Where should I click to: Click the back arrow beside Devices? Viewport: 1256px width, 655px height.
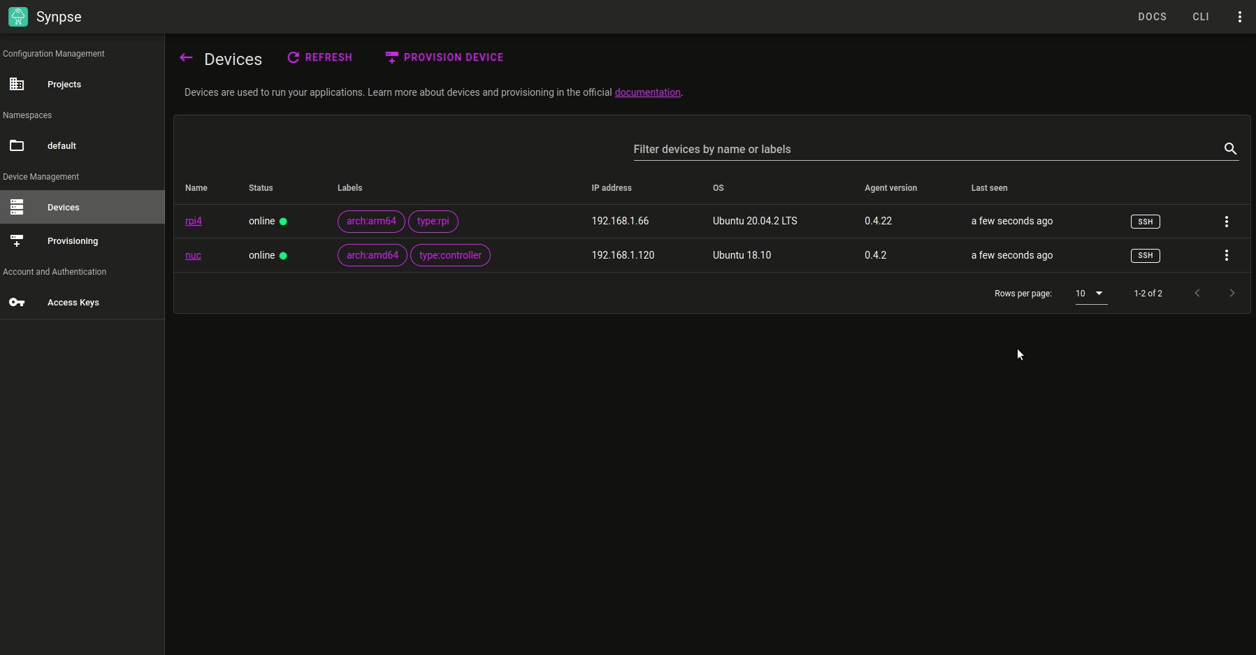186,58
